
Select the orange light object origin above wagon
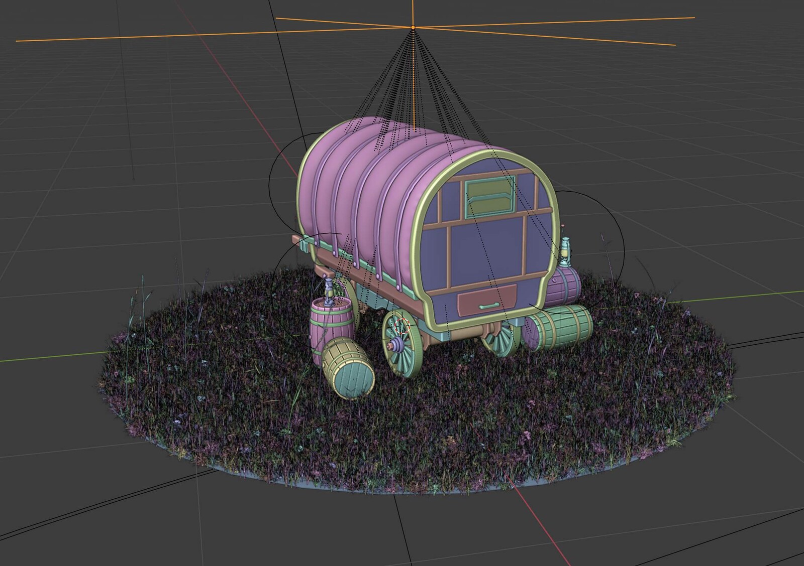(x=413, y=27)
